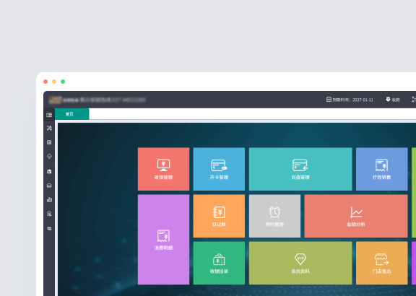
Task: Open the 门店支出 store expense tile
Action: [381, 263]
